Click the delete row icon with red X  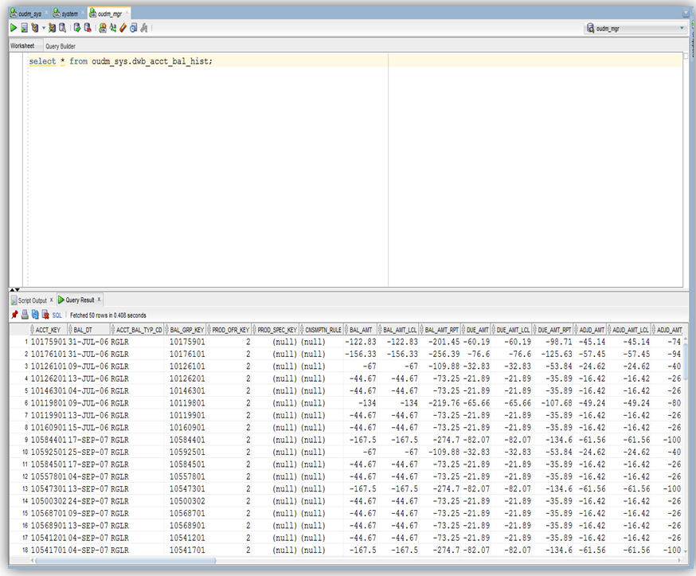45,315
